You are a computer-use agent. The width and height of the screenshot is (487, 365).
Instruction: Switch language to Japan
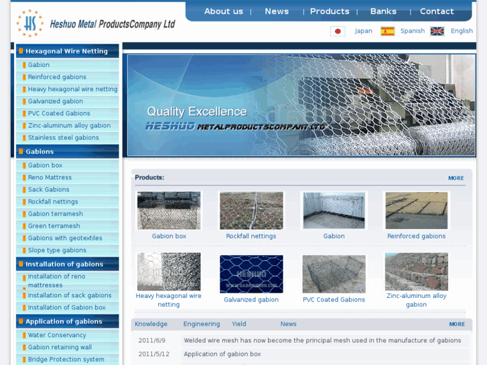tap(363, 31)
